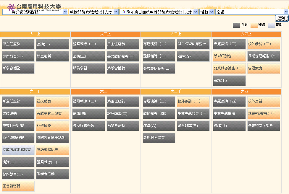Open the 演講(八) activity tile
The height and width of the screenshot is (194, 289).
(x=229, y=126)
